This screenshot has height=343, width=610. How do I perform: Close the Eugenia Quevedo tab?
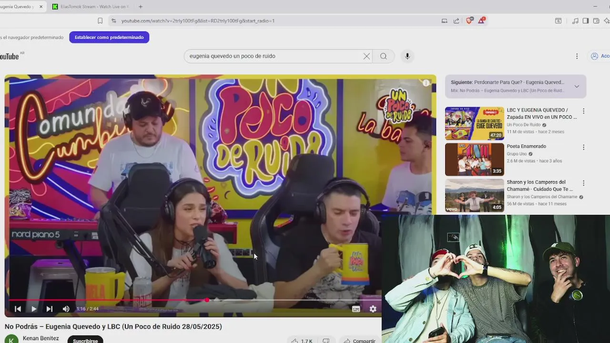click(x=41, y=7)
